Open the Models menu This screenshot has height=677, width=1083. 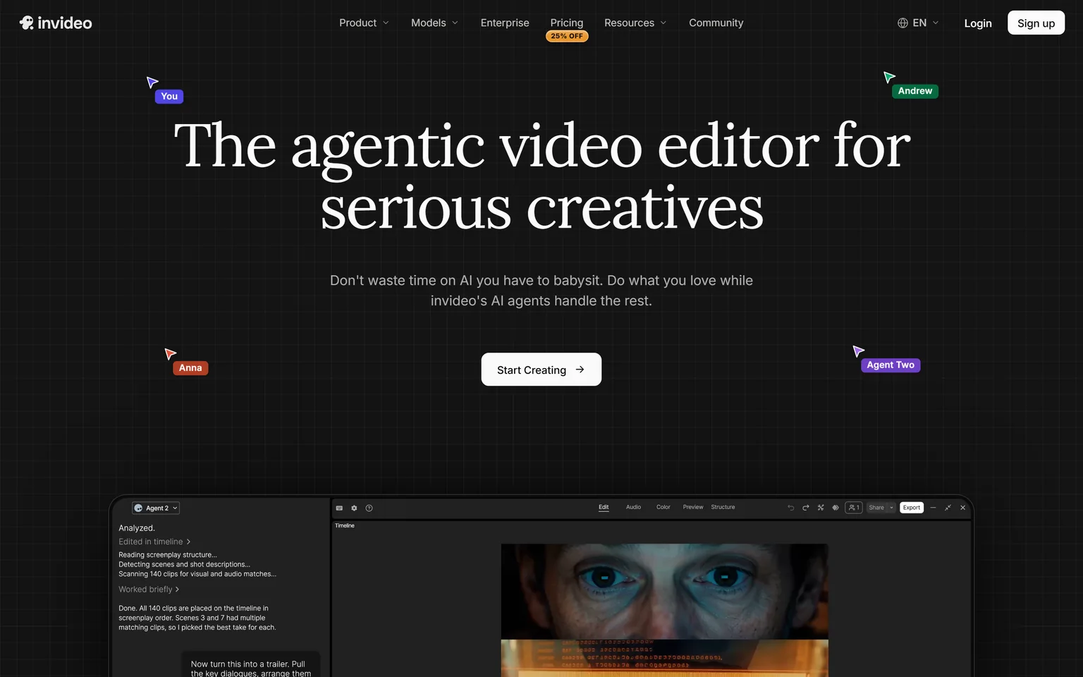click(434, 23)
